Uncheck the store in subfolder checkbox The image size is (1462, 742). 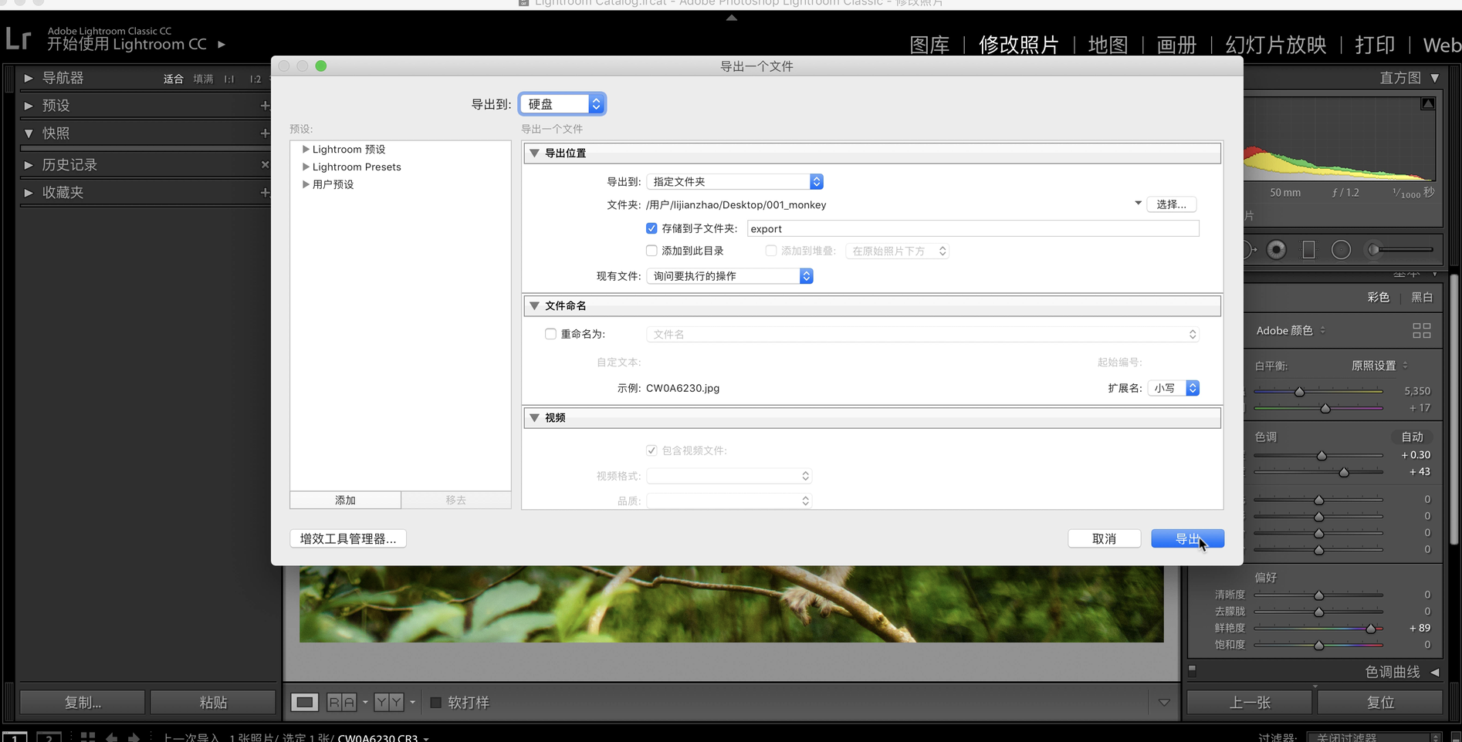651,228
